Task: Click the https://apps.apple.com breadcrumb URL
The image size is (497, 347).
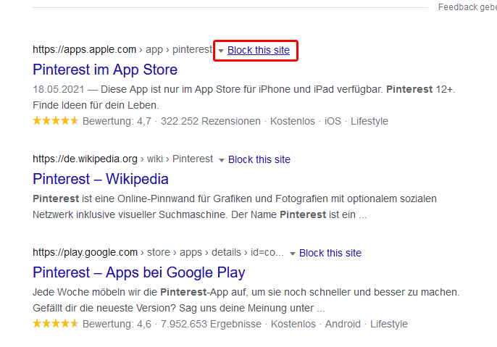Action: [122, 49]
